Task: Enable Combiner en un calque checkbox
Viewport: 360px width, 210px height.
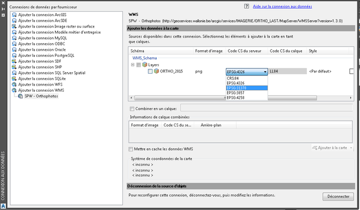Action: (x=132, y=108)
